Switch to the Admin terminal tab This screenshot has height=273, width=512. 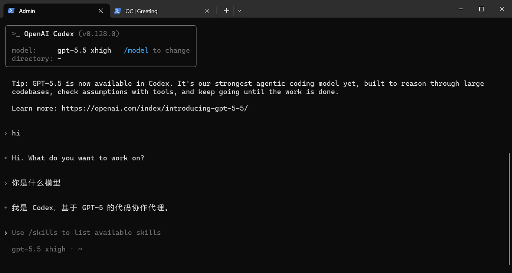pyautogui.click(x=56, y=11)
